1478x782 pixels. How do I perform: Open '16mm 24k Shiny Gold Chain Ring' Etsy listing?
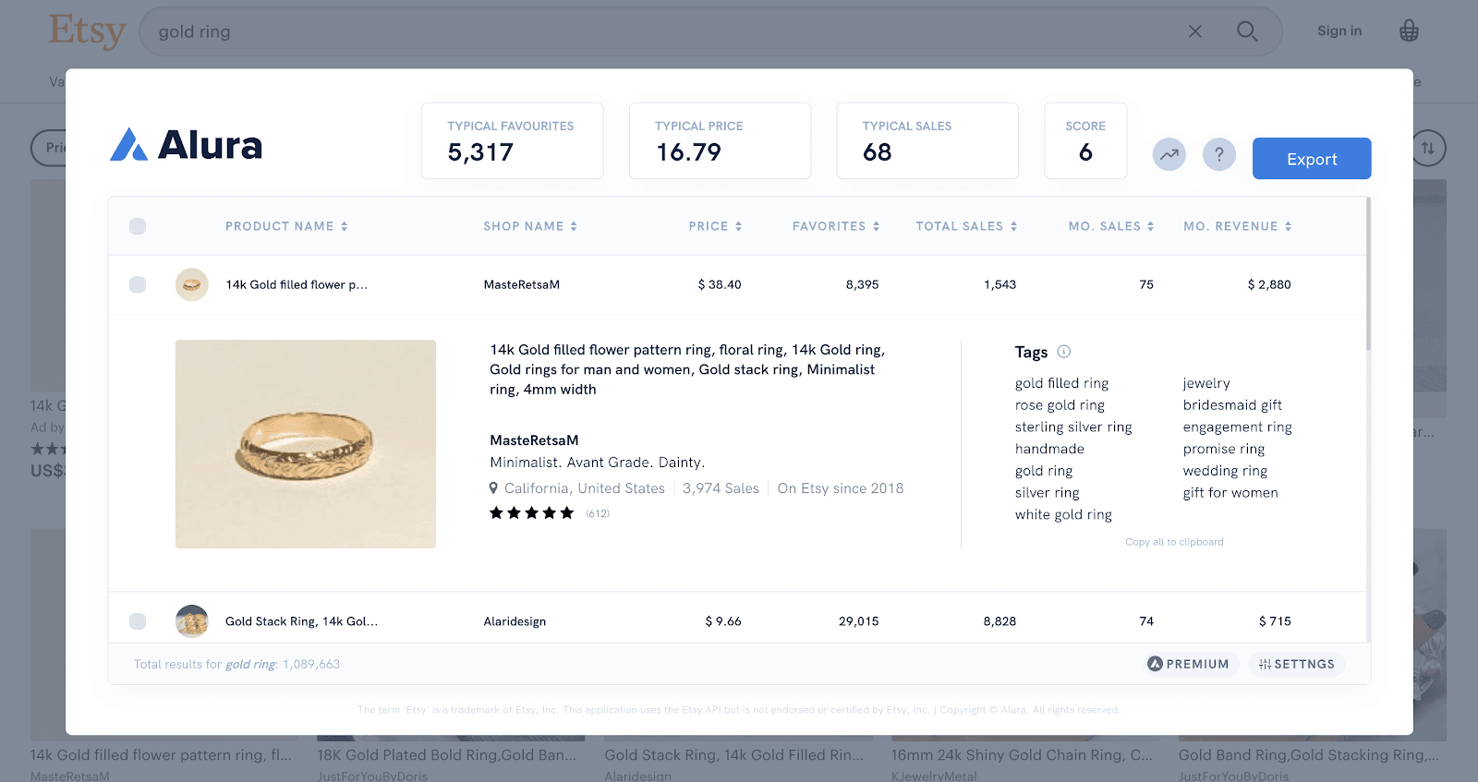(x=1022, y=754)
